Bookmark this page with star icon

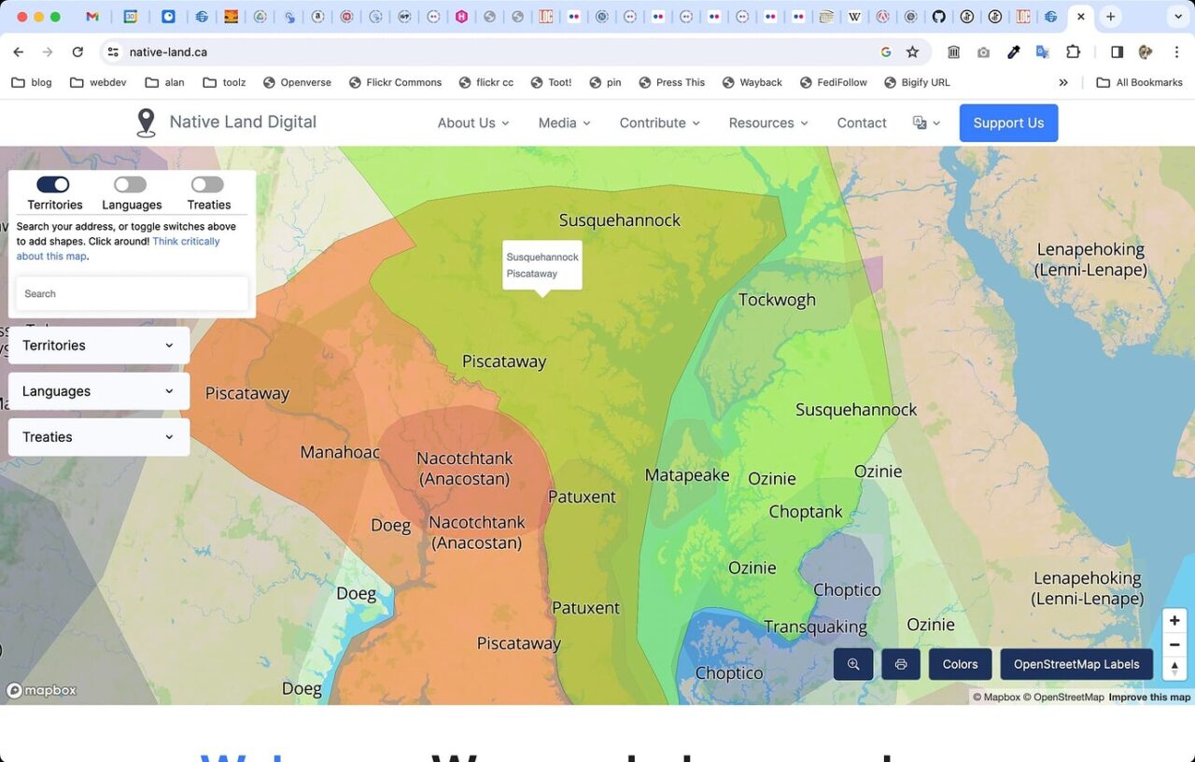pos(912,52)
